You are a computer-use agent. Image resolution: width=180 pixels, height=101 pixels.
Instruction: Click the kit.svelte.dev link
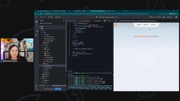coord(142,36)
